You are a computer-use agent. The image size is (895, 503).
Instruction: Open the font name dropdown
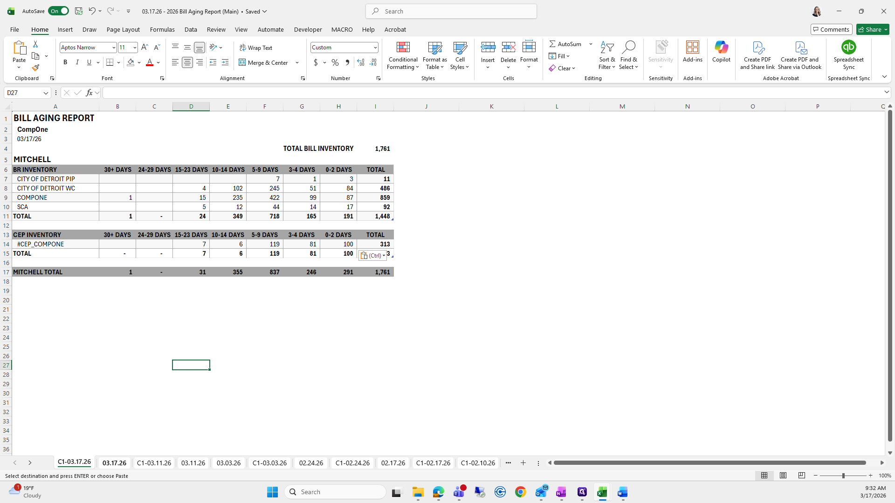113,48
